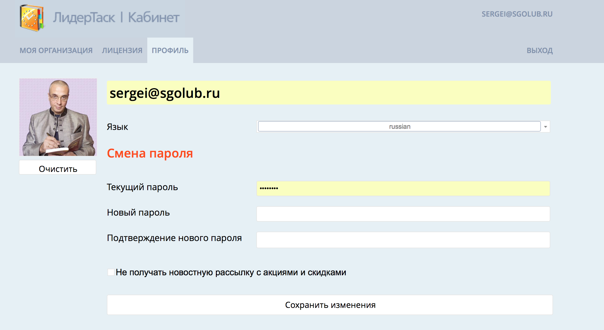This screenshot has width=604, height=330.
Task: Click the ЛидерТаск | Кабинет header title
Action: click(116, 18)
